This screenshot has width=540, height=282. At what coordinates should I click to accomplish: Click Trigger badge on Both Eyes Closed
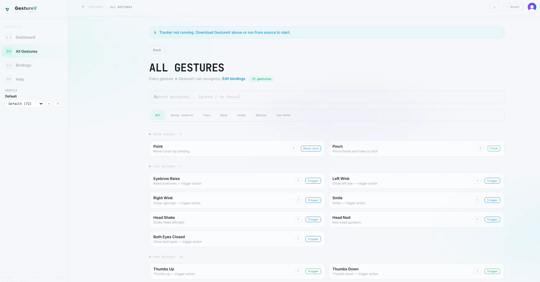point(313,239)
